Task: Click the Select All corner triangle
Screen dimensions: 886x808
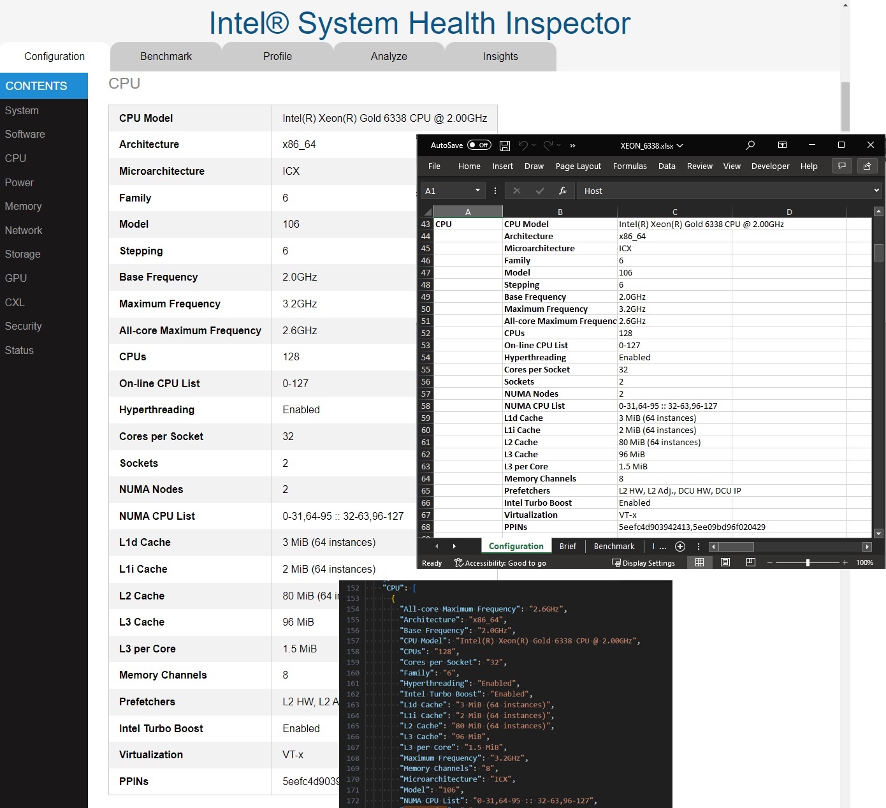Action: tap(428, 212)
